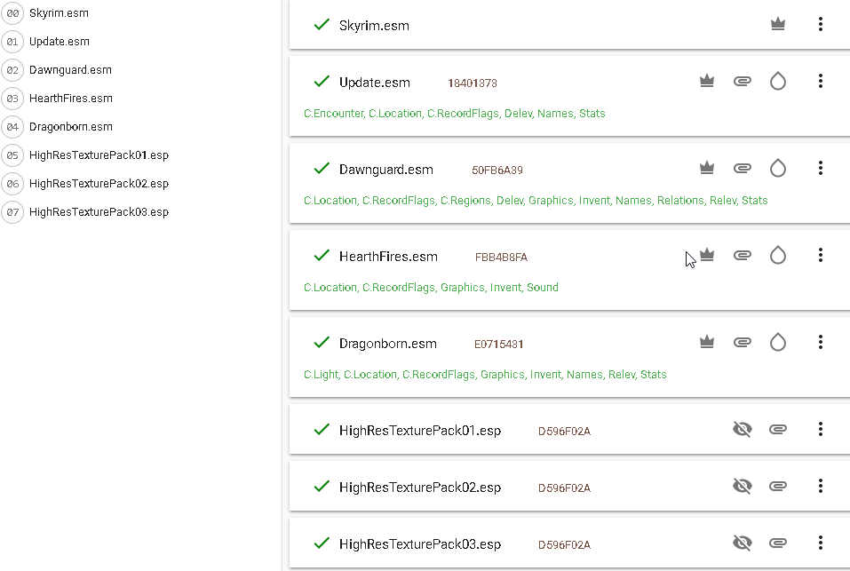Click the HighResTexturePack02.esp card title

click(x=420, y=488)
